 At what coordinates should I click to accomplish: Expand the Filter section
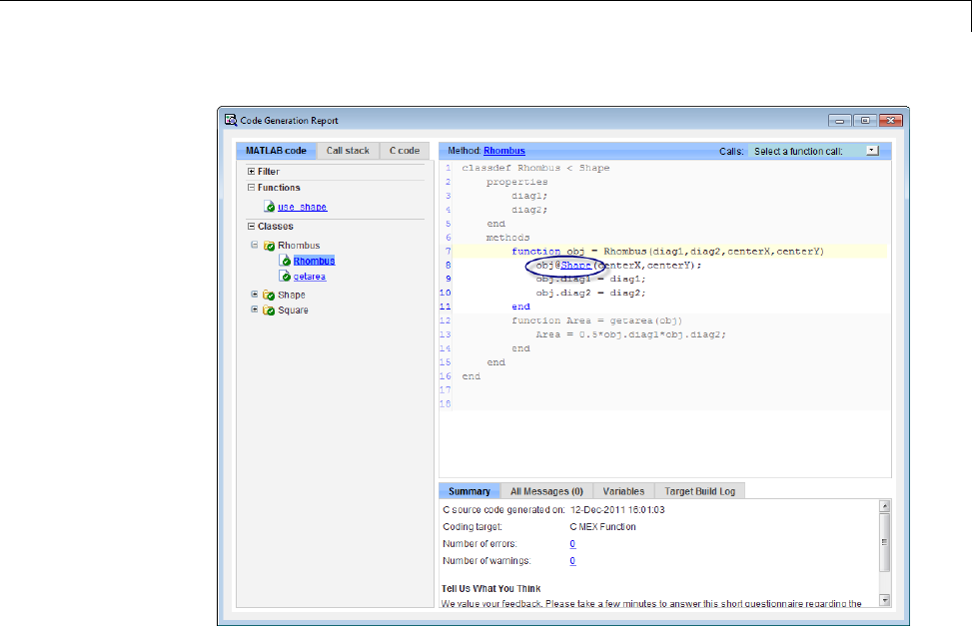click(x=251, y=172)
